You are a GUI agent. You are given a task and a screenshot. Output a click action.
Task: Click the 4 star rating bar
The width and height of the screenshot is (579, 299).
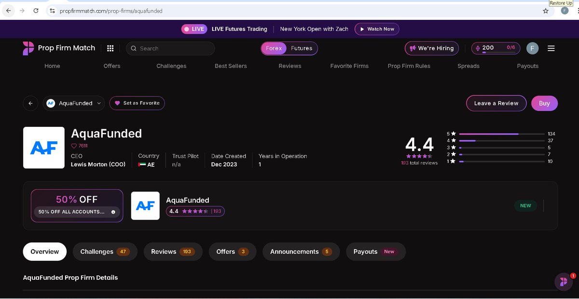pos(501,140)
